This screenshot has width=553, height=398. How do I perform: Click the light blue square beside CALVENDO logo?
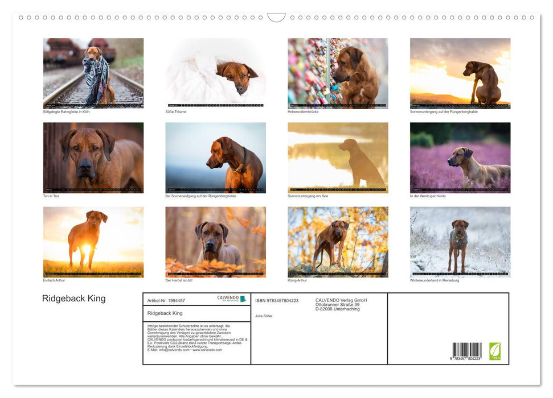(x=244, y=298)
